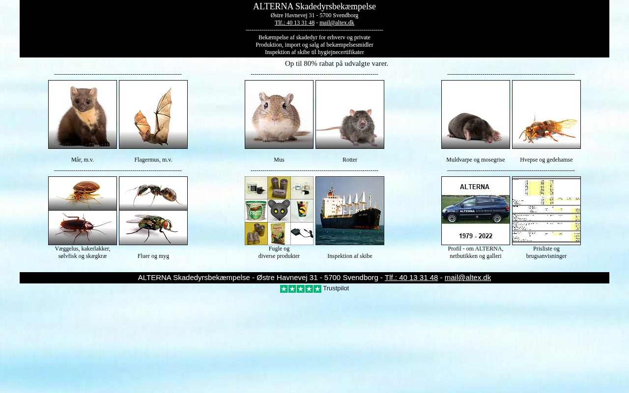Click 'Op til 80% rabat' offer text
Image resolution: width=629 pixels, height=393 pixels.
point(337,63)
